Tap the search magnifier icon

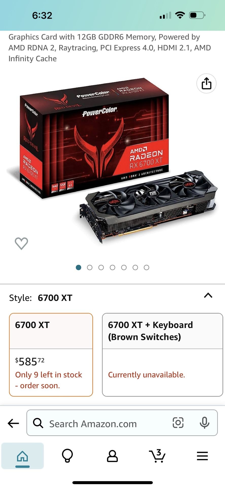[x=38, y=423]
